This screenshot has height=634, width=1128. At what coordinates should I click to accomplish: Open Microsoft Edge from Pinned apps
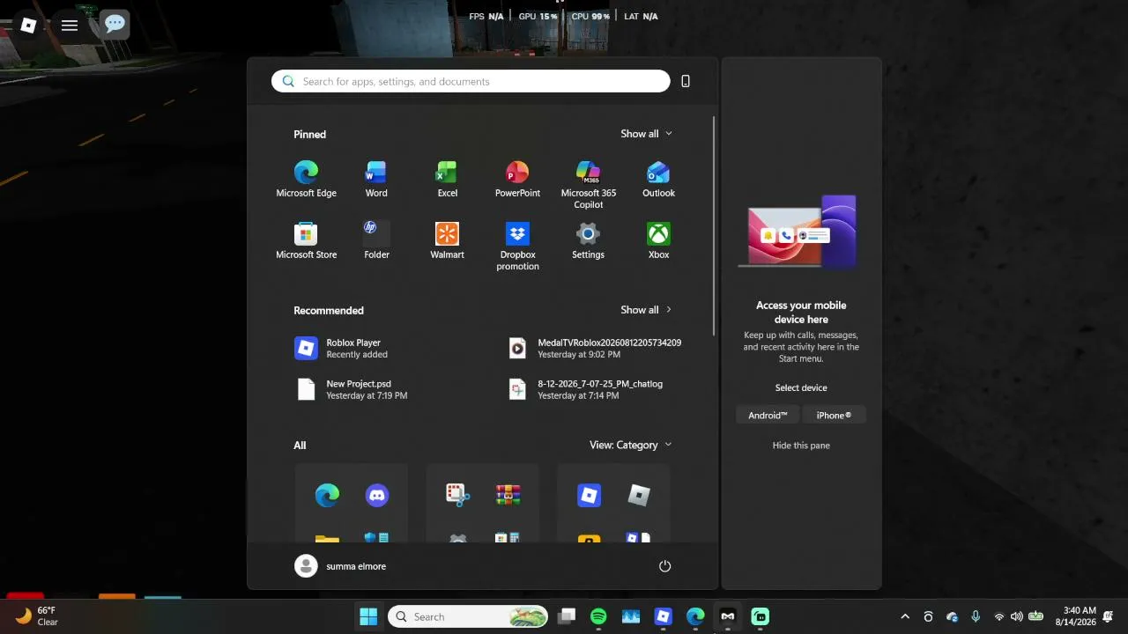pyautogui.click(x=306, y=179)
